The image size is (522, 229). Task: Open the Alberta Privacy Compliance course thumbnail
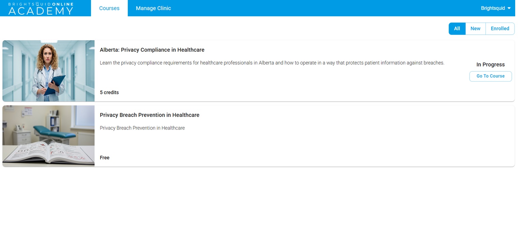coord(48,71)
